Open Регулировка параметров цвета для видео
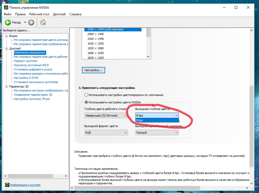 click(41, 40)
